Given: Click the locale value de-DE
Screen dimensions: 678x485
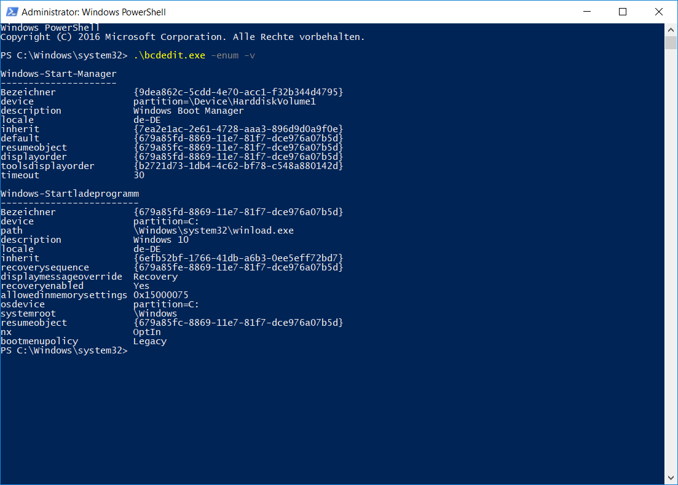Looking at the screenshot, I should (147, 119).
